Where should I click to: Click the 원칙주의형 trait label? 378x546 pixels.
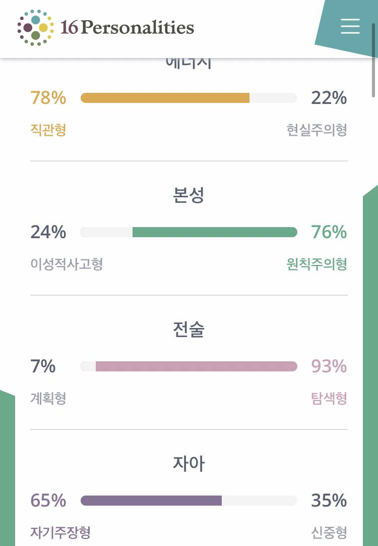(x=316, y=264)
